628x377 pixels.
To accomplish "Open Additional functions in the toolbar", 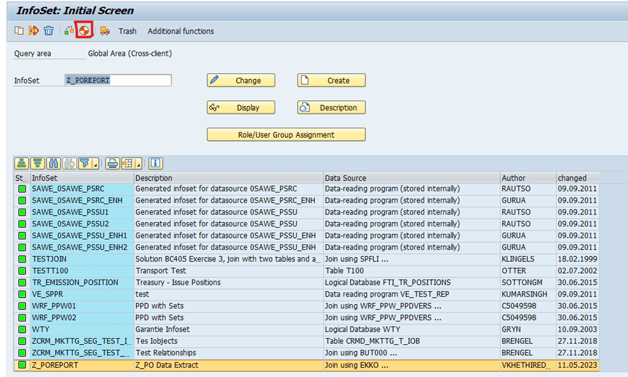I will (181, 31).
